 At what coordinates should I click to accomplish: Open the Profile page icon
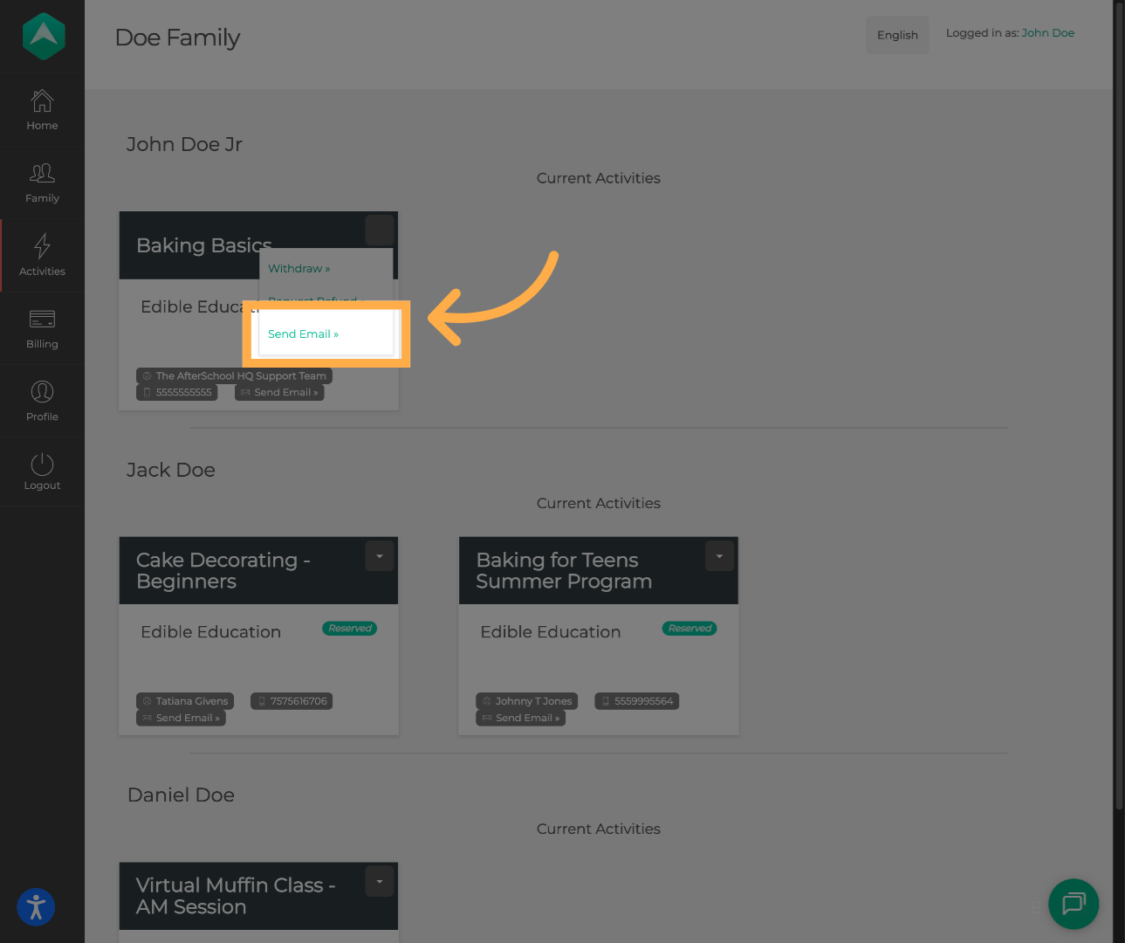(x=42, y=392)
